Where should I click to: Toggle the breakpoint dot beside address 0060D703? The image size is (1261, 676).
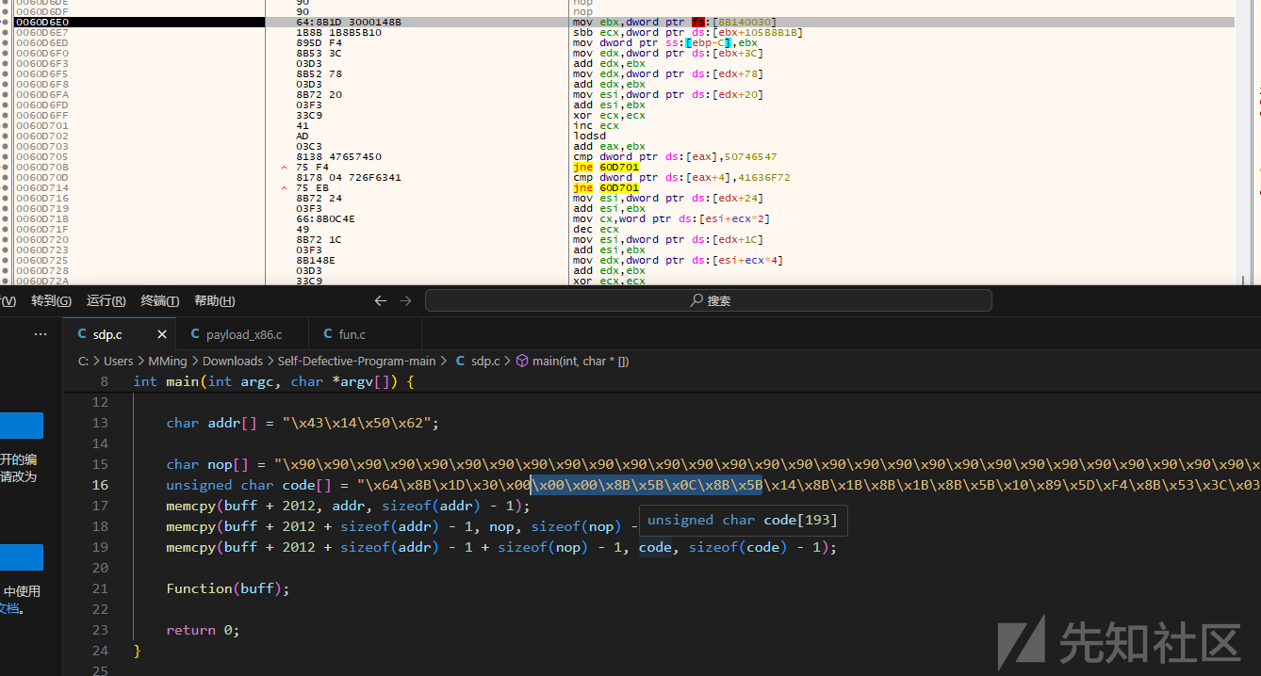tap(7, 146)
